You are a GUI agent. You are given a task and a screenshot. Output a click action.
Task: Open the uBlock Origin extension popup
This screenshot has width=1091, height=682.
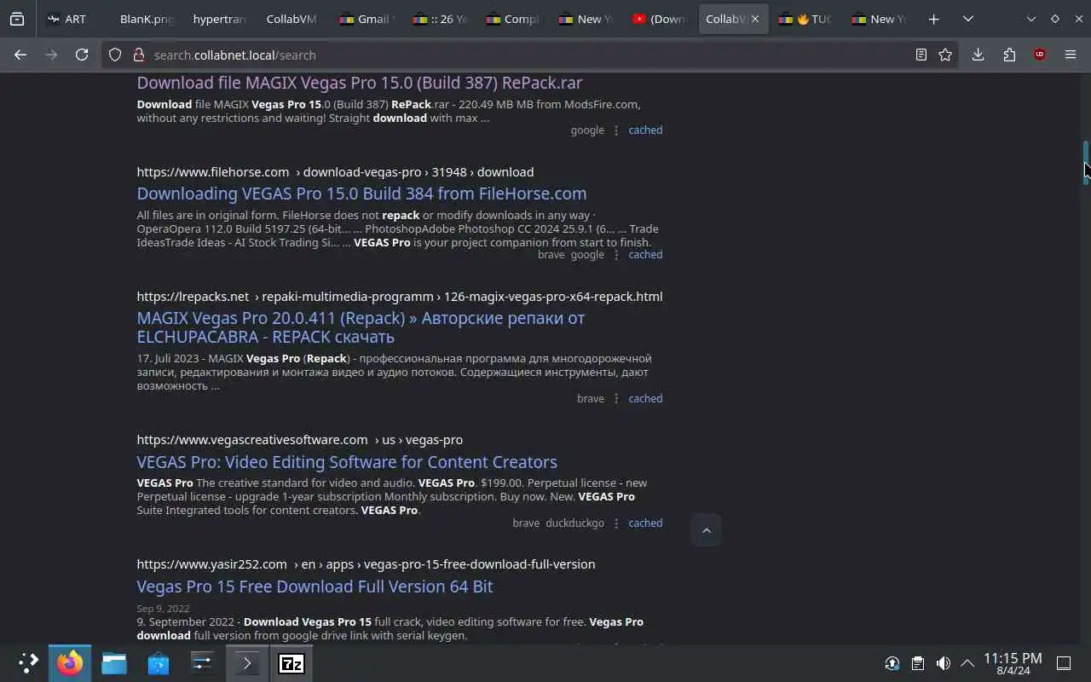point(1039,55)
